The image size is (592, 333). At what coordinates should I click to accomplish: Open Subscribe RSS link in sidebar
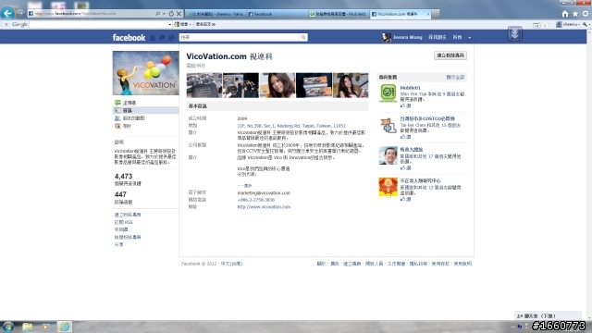click(123, 222)
